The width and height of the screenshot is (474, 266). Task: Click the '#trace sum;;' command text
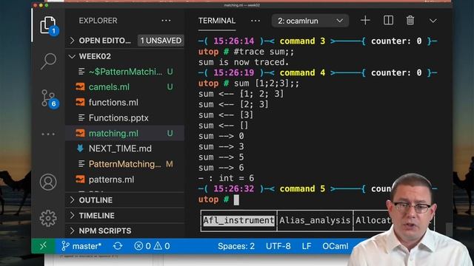264,52
